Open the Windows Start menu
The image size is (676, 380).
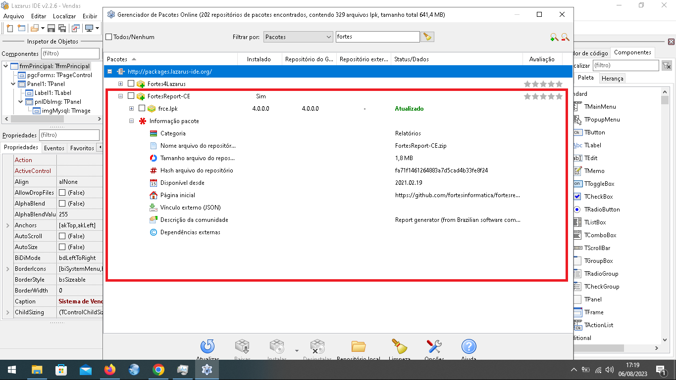[12, 370]
